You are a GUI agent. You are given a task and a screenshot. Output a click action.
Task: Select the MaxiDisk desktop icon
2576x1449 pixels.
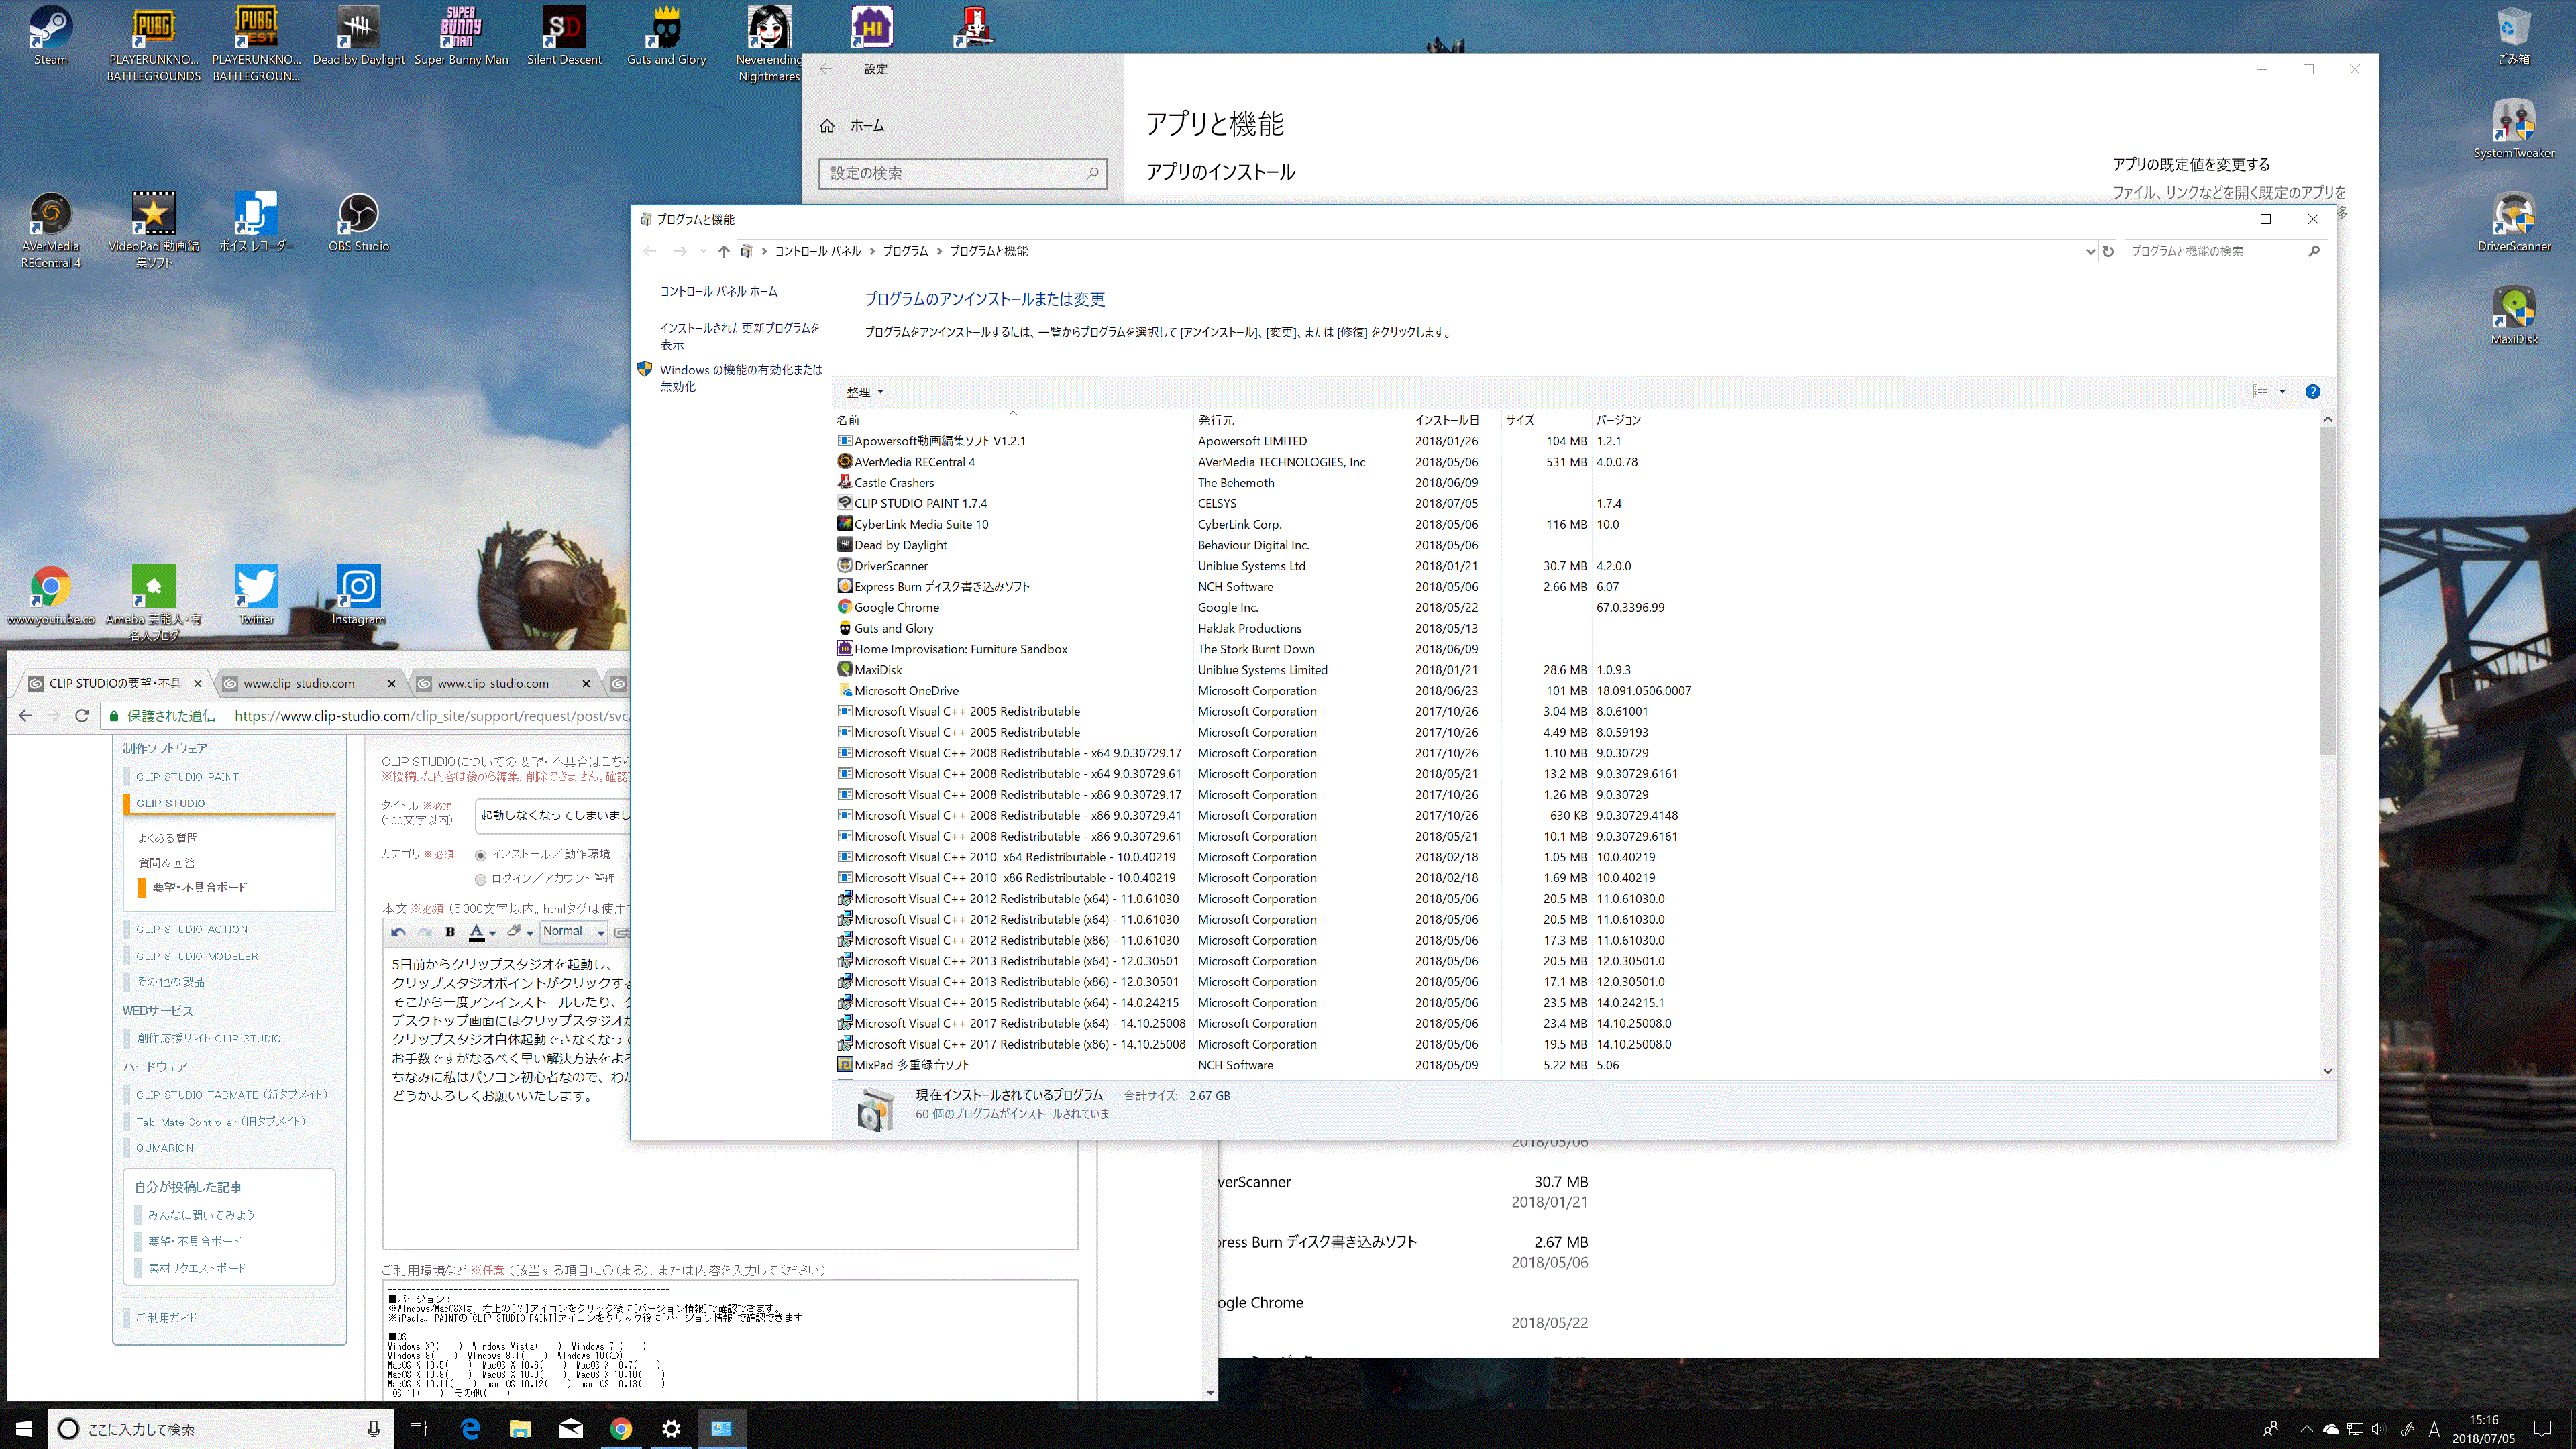pos(2514,315)
